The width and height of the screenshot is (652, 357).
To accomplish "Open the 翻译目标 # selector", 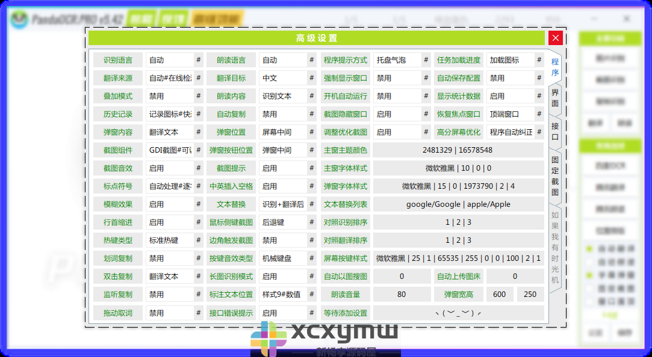I will click(x=312, y=77).
